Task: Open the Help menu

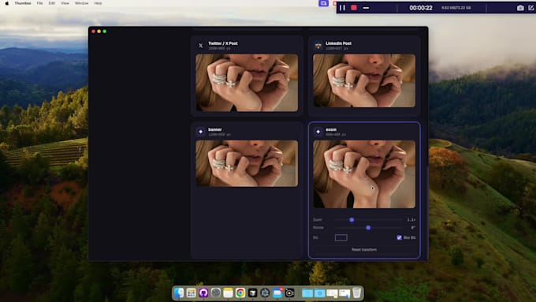Action: click(98, 3)
